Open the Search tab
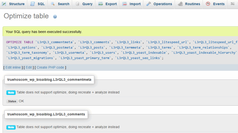238x133 pixels. pos(59,4)
